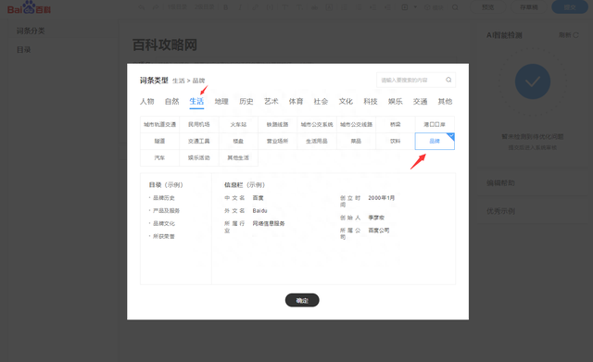The height and width of the screenshot is (362, 593).
Task: Open the 自然 category tab
Action: [171, 101]
